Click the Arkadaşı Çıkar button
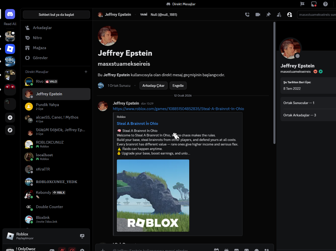Viewport: 336px width, 251px height. [153, 86]
